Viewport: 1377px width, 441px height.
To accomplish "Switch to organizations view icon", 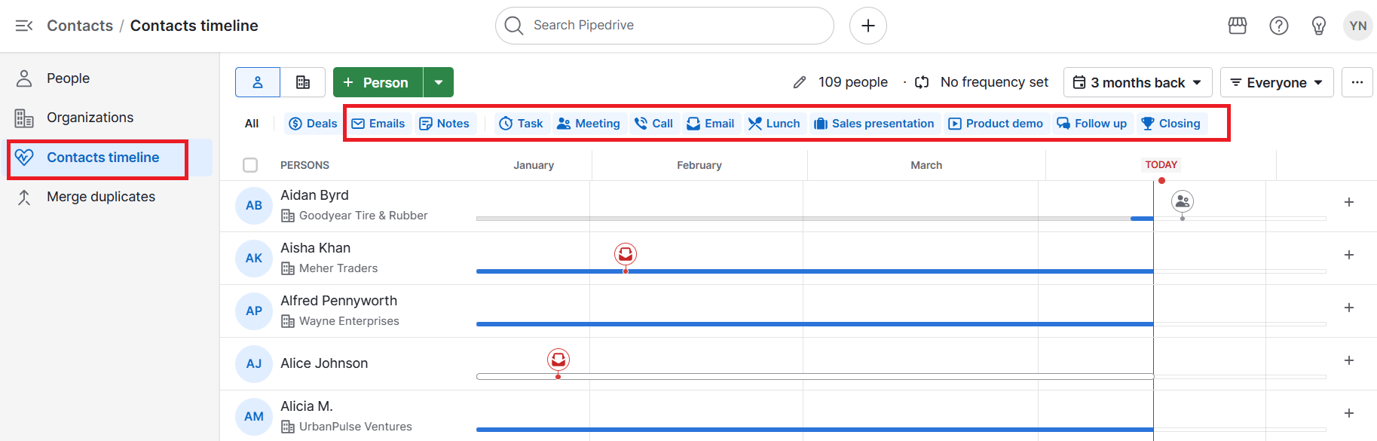I will click(x=303, y=82).
